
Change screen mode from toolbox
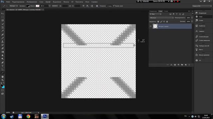[x=2, y=94]
